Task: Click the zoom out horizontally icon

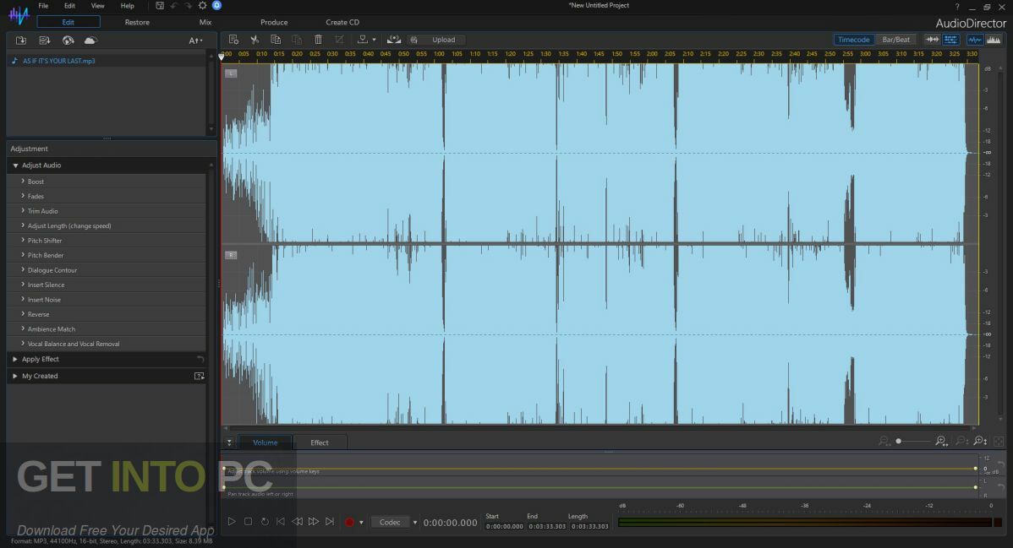Action: 884,441
